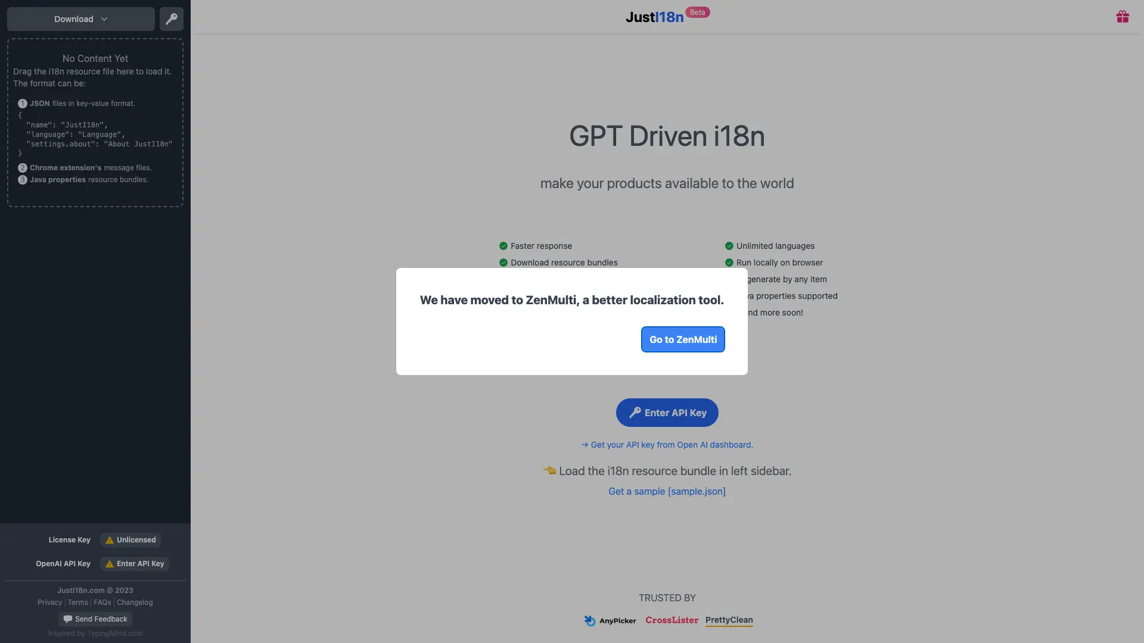Click the green check beside Download resource bundles
The image size is (1144, 643).
pos(503,263)
